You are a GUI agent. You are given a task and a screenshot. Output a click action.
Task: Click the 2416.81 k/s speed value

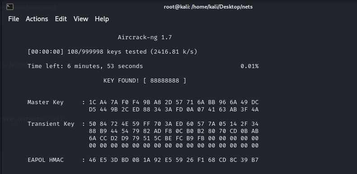(x=174, y=52)
